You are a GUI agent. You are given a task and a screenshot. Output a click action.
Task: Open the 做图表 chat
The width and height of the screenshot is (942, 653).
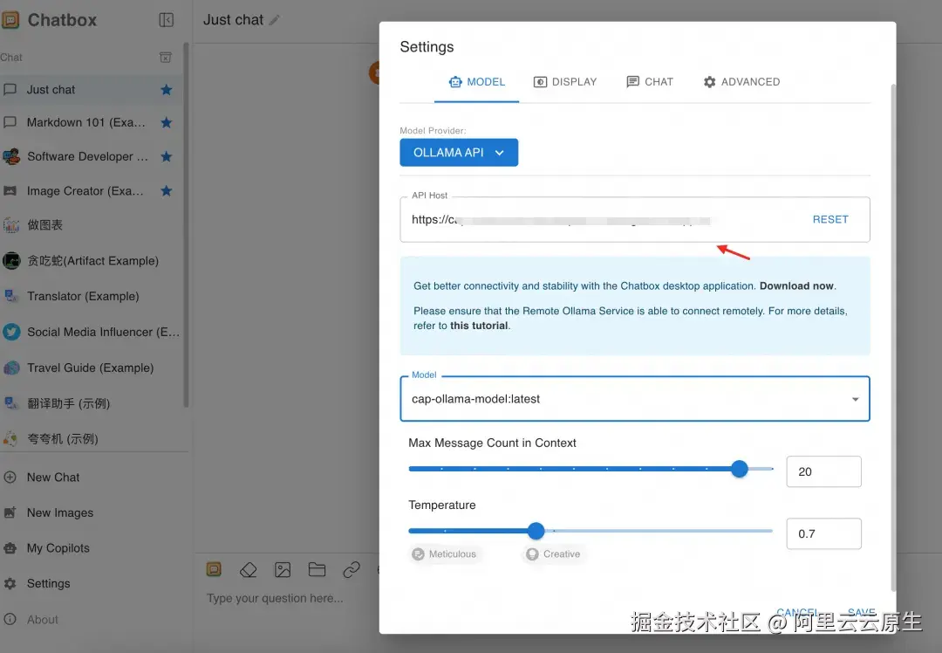(92, 225)
